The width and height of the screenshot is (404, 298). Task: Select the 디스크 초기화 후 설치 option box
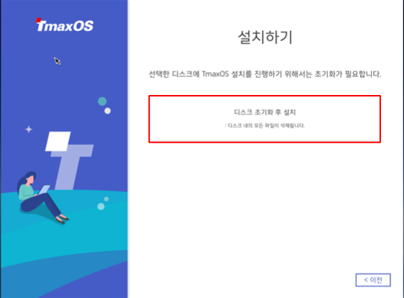click(264, 119)
